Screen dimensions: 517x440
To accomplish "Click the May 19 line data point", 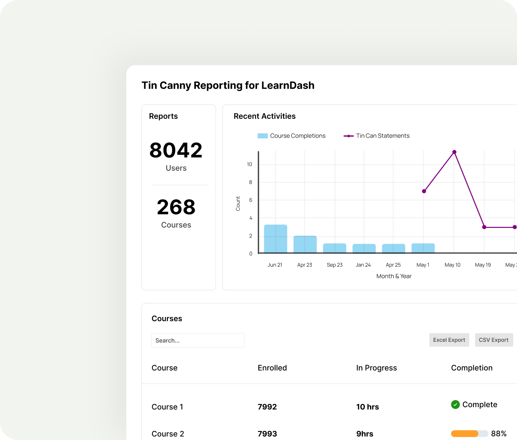I will point(484,227).
